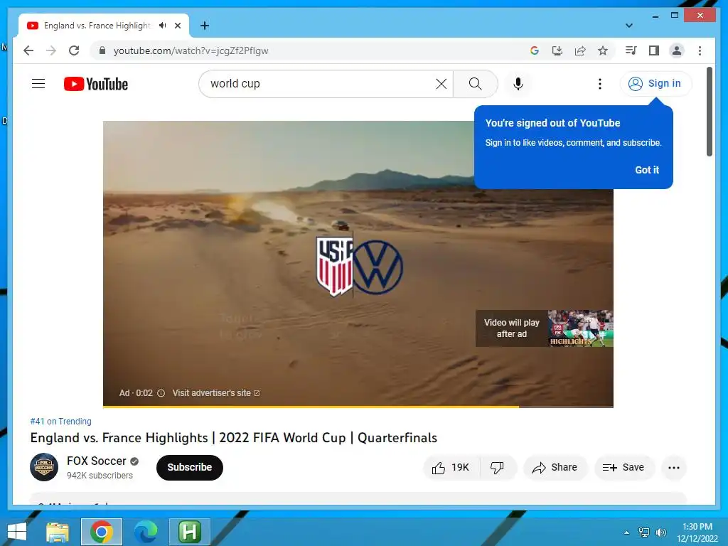Dismiss the popup with Got it

pos(647,170)
